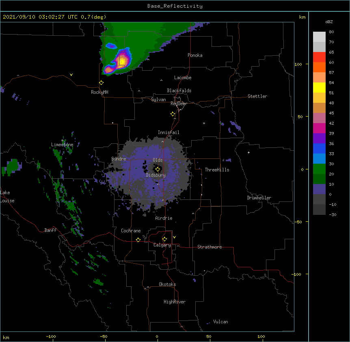Click the Base_Reflectivity title
The width and height of the screenshot is (350, 342).
(x=175, y=6)
